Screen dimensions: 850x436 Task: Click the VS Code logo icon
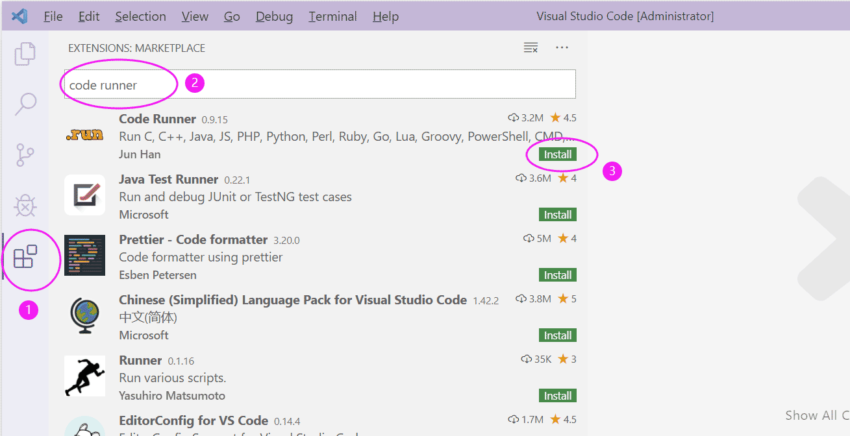pos(19,16)
